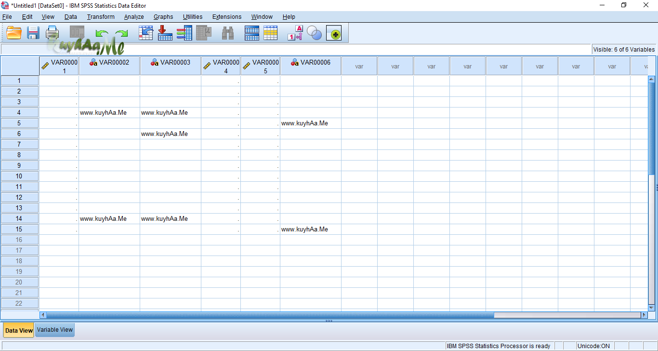Click the pane splitter dots above tabs
The image size is (658, 351).
pyautogui.click(x=329, y=321)
